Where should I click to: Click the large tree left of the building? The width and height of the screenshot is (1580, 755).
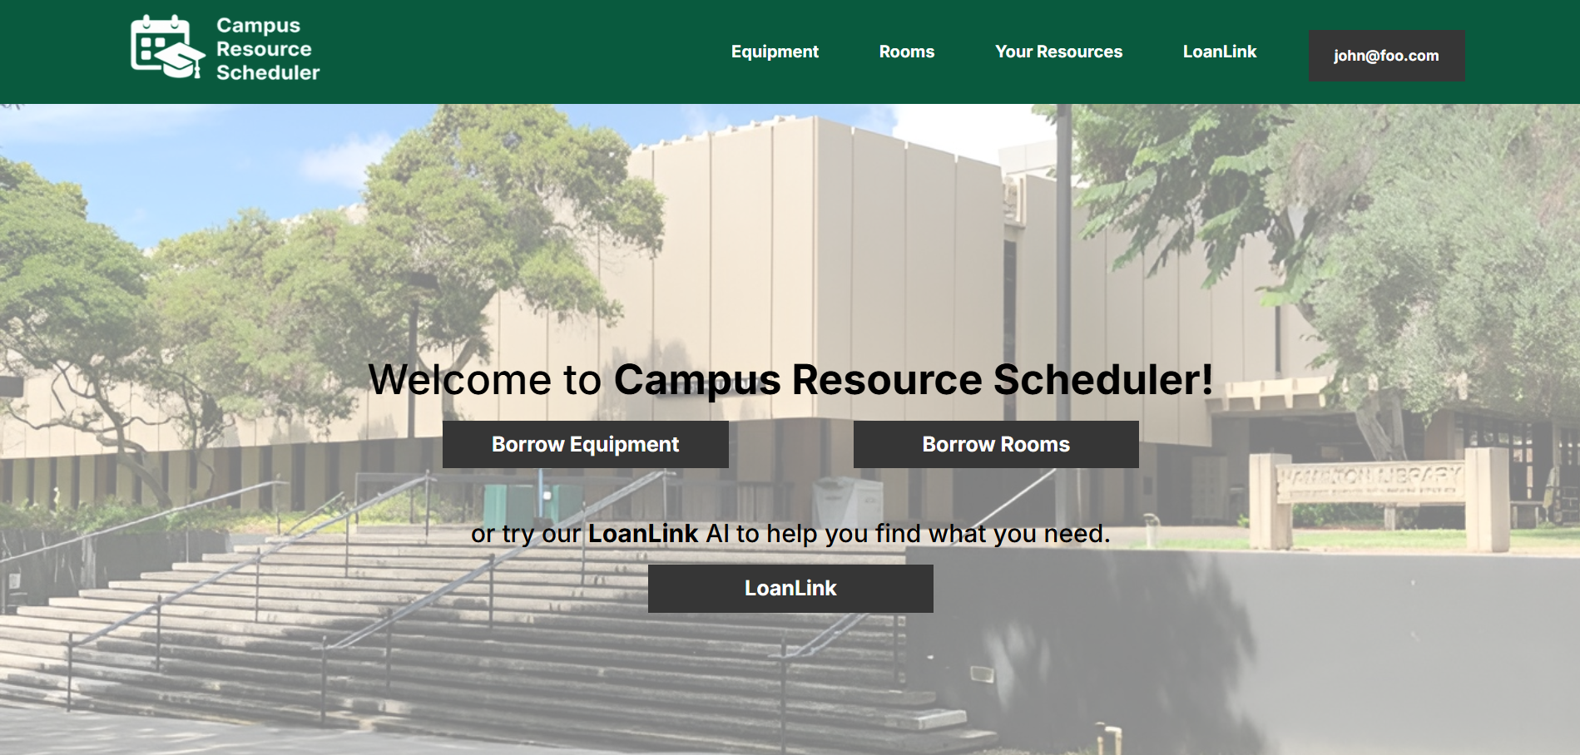tap(449, 225)
